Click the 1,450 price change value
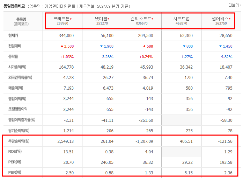This screenshot has height=181, width=243. click(x=228, y=46)
